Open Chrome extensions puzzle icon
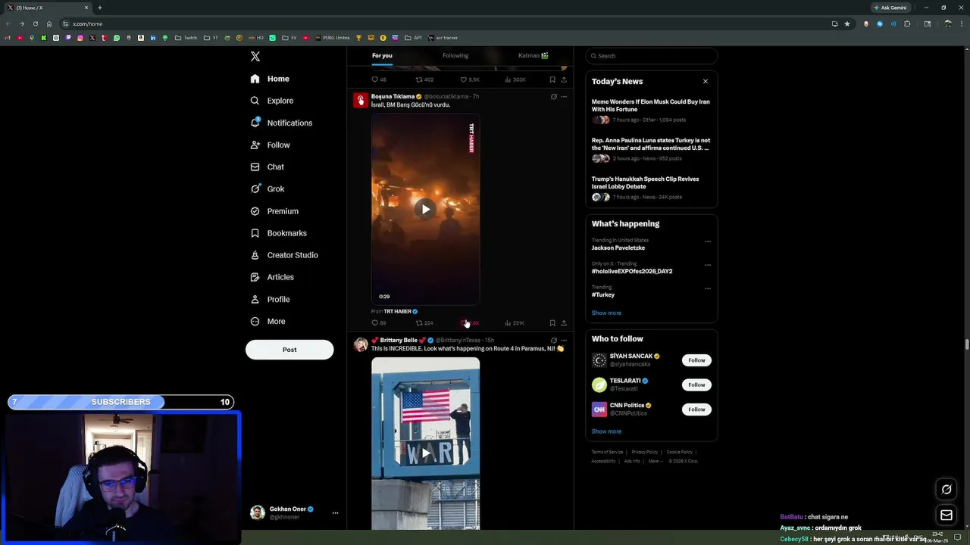 (908, 23)
